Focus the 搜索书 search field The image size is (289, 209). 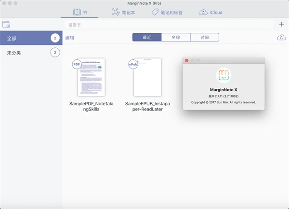(169, 25)
